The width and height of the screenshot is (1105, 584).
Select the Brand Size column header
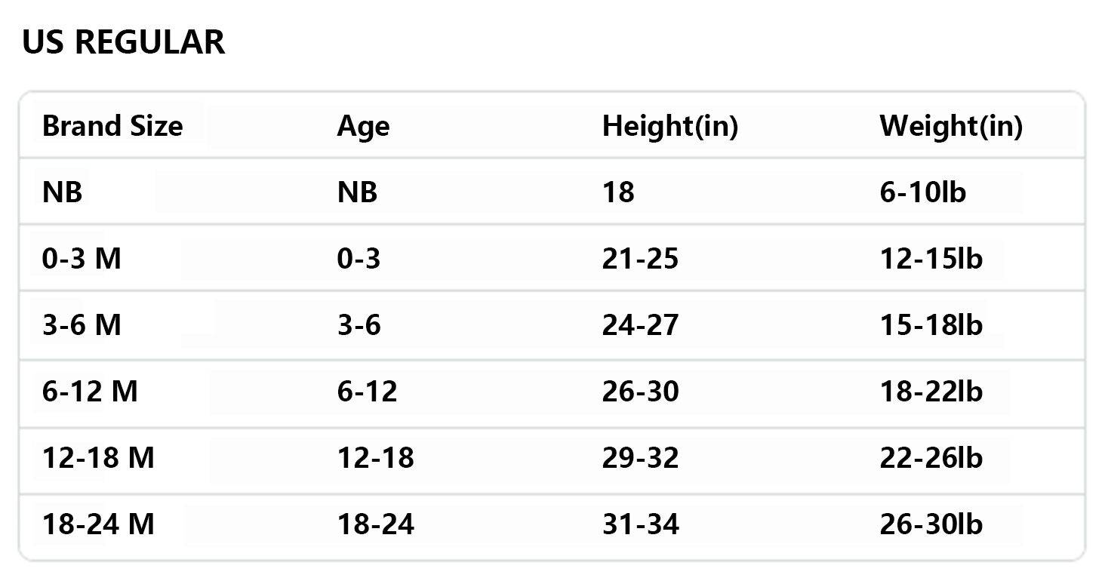[112, 126]
